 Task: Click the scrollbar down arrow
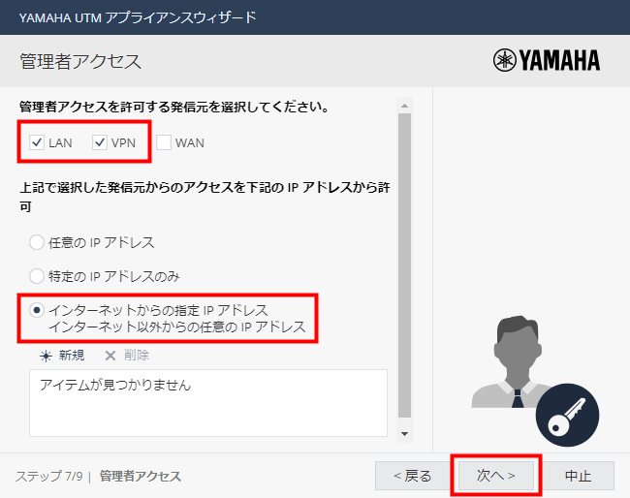405,434
